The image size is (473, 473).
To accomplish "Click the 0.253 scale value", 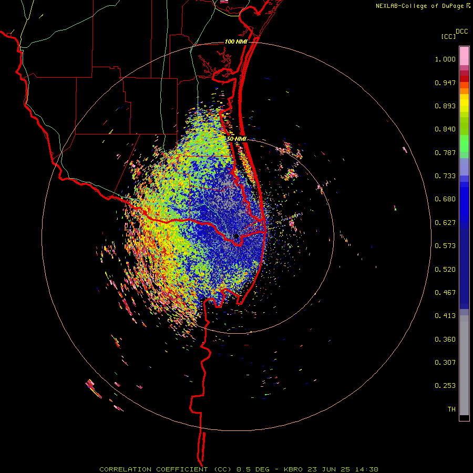I will 445,386.
